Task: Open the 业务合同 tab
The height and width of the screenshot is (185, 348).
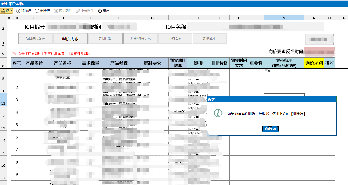Action: point(175,39)
